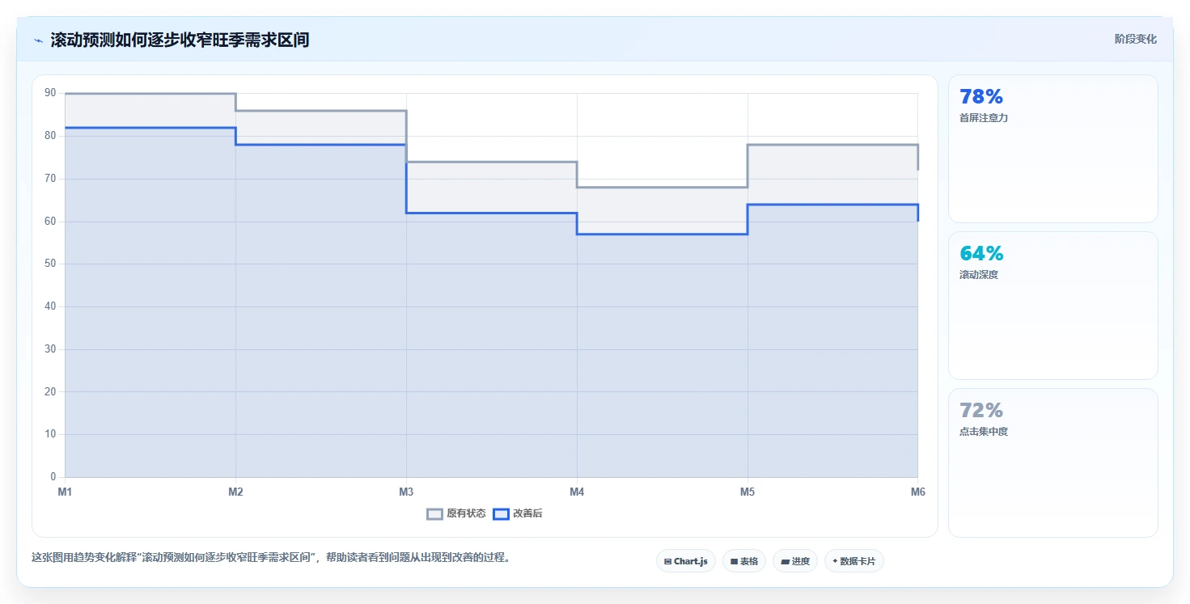This screenshot has height=604, width=1190.
Task: Click the M5 axis label
Action: click(x=747, y=492)
